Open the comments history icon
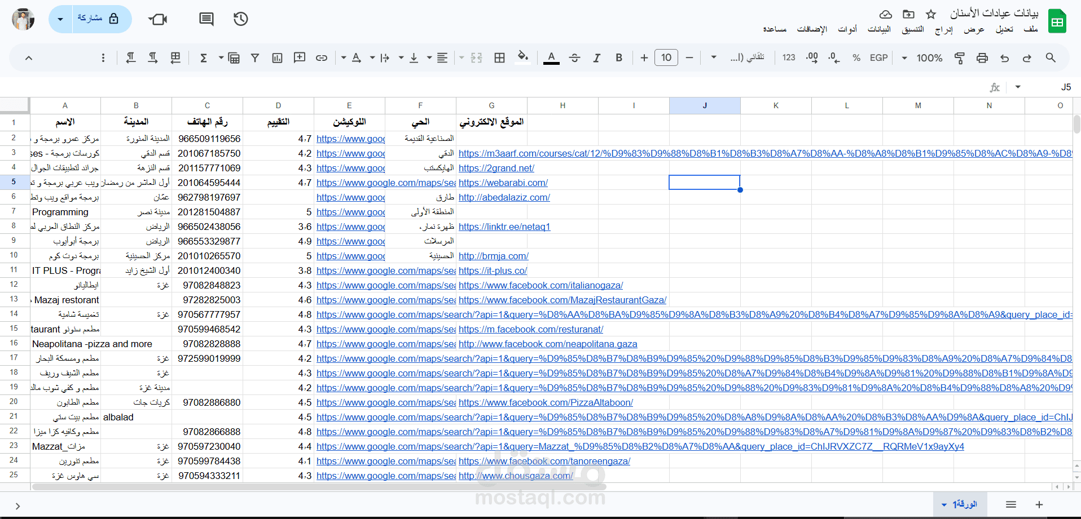The width and height of the screenshot is (1081, 519). click(206, 19)
